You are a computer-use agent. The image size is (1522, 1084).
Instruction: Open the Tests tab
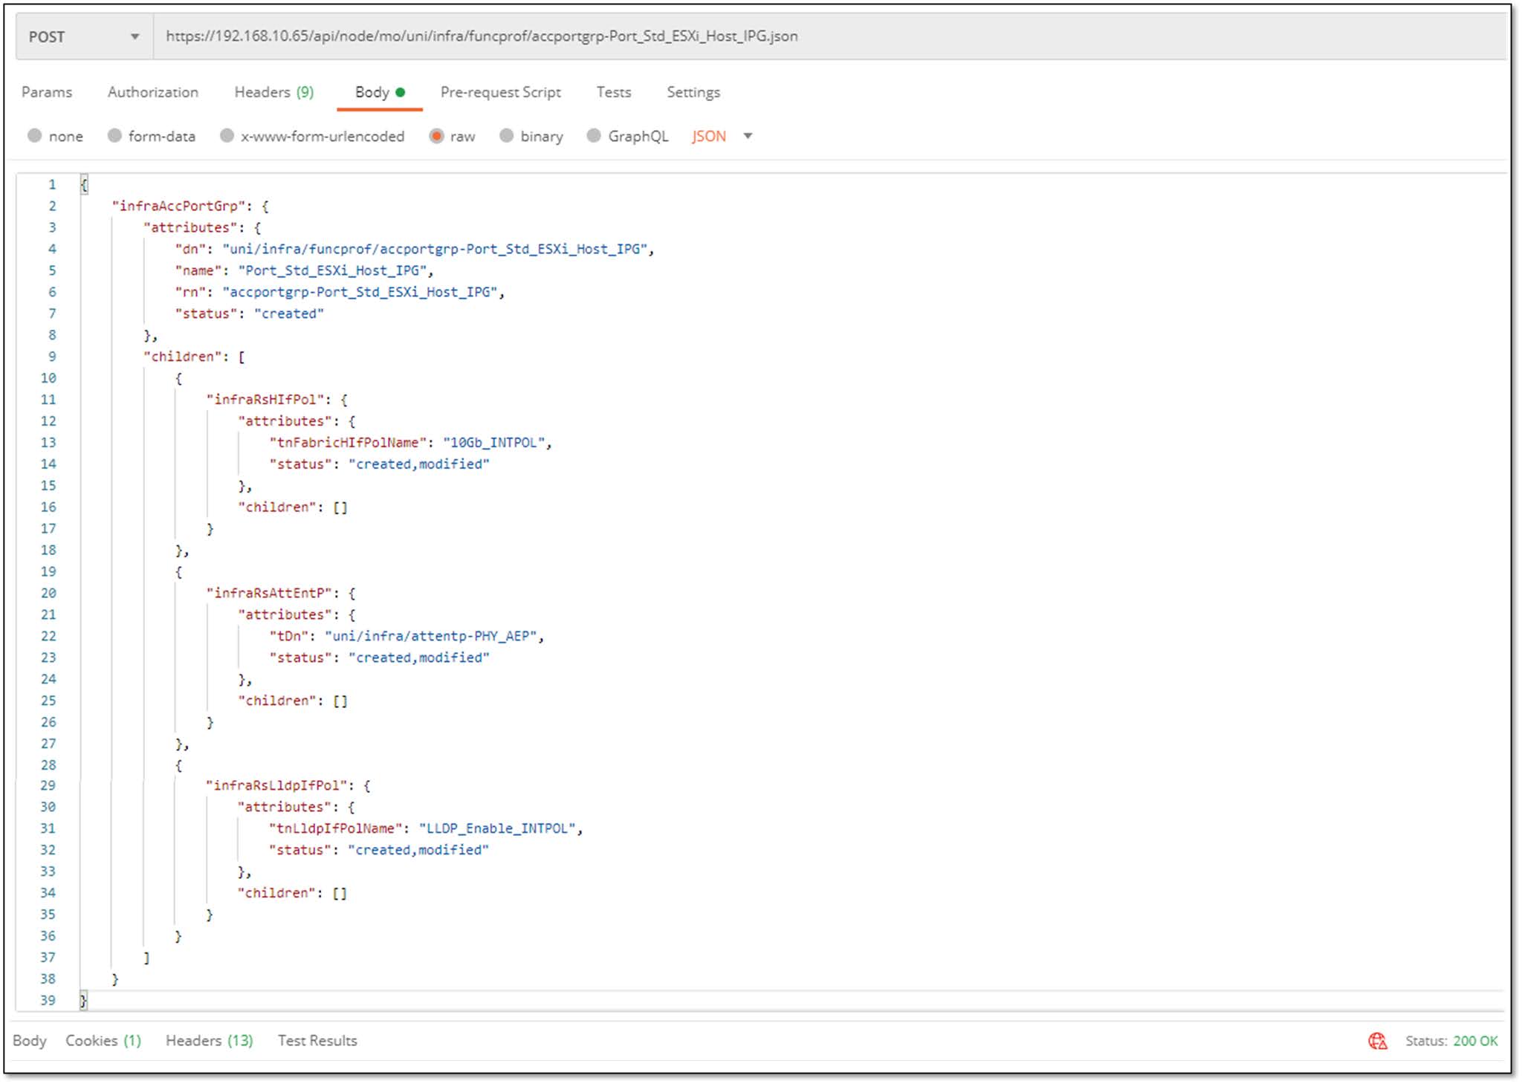tap(613, 92)
